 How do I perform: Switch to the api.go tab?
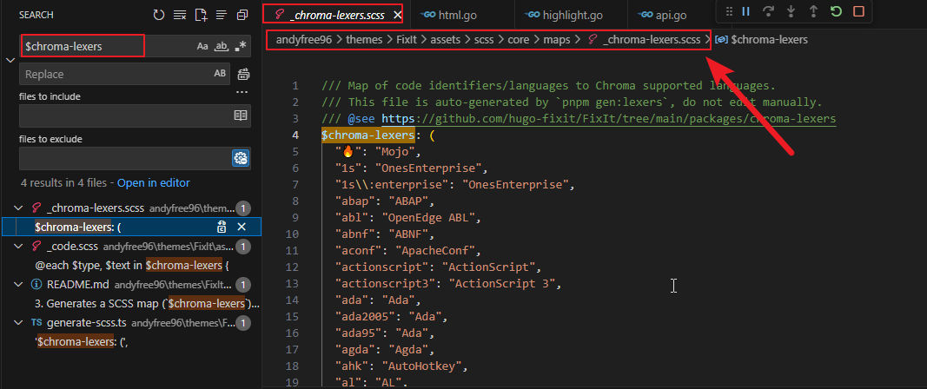click(x=663, y=15)
